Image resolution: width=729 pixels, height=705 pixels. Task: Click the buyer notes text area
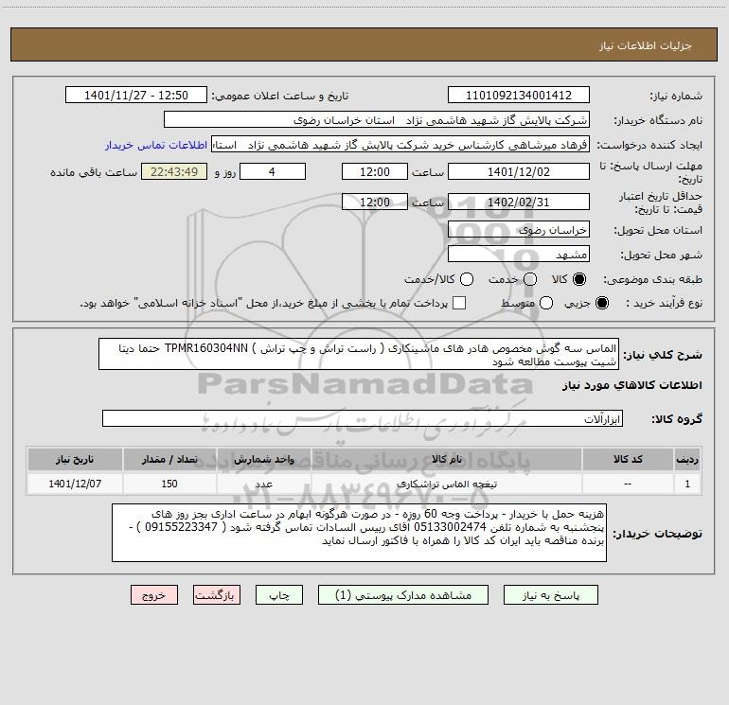tap(359, 533)
